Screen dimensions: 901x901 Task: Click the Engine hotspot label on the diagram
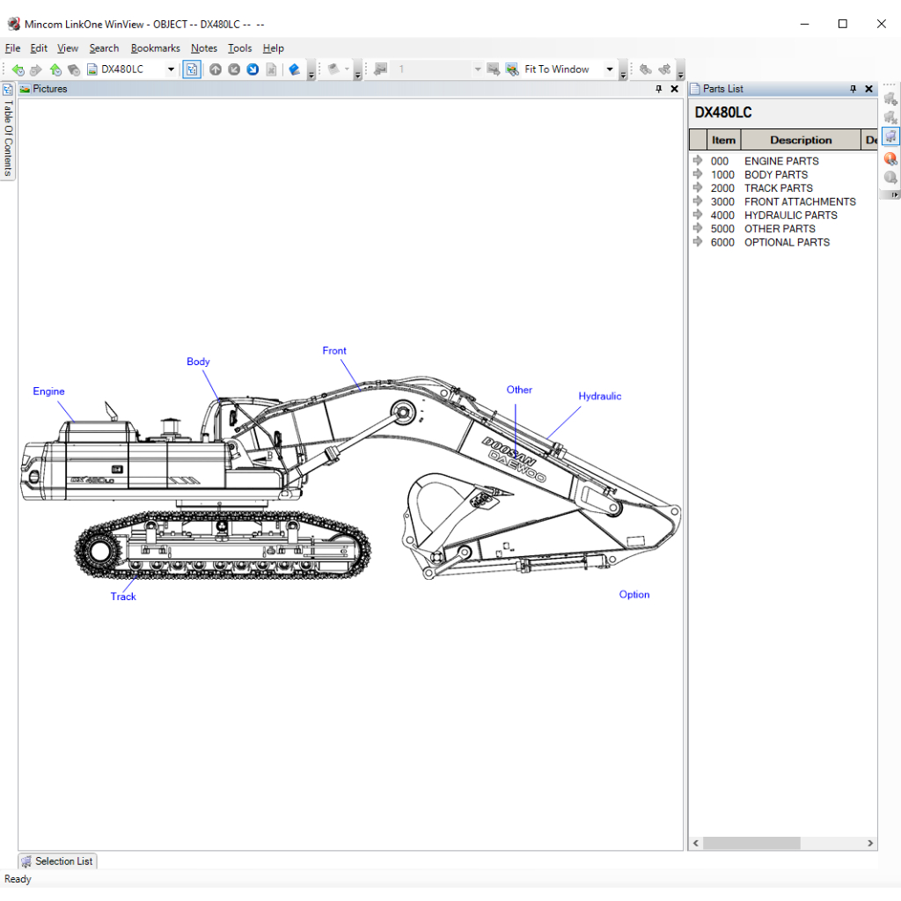(x=48, y=392)
